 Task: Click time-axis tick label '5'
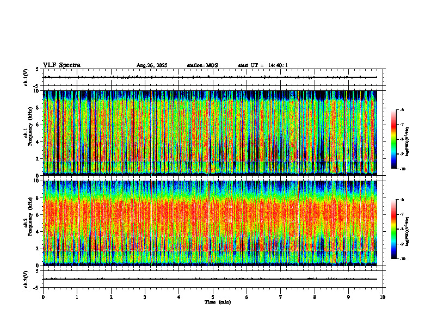213,297
